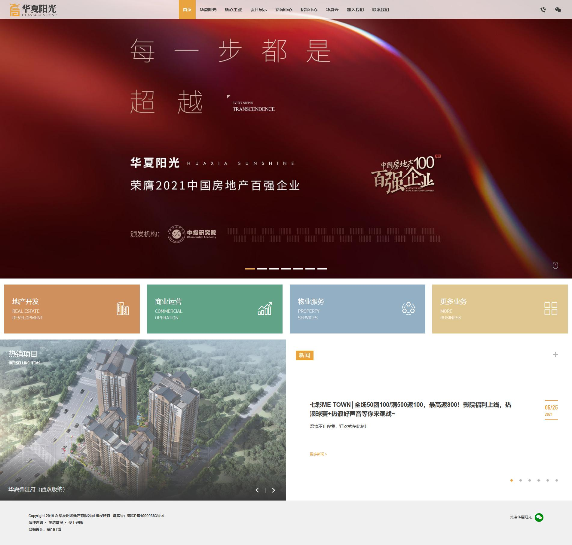The image size is (572, 545).
Task: Click the Huaxia Sunshine logo
Action: 33,10
